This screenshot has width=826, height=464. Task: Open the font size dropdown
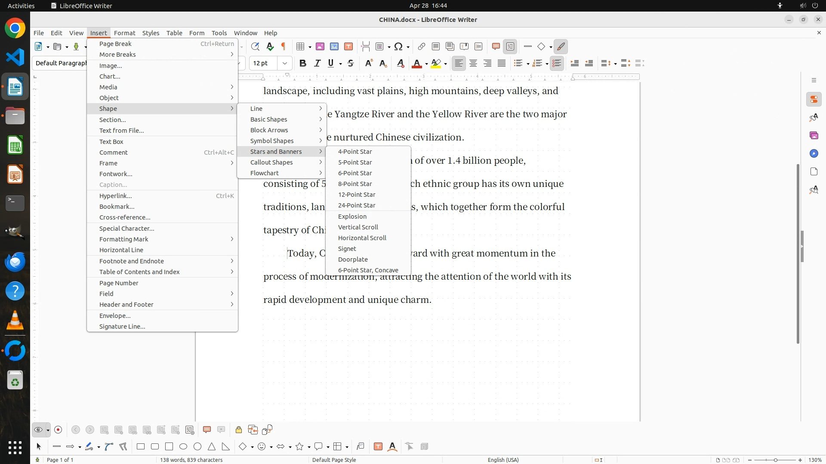(x=284, y=64)
